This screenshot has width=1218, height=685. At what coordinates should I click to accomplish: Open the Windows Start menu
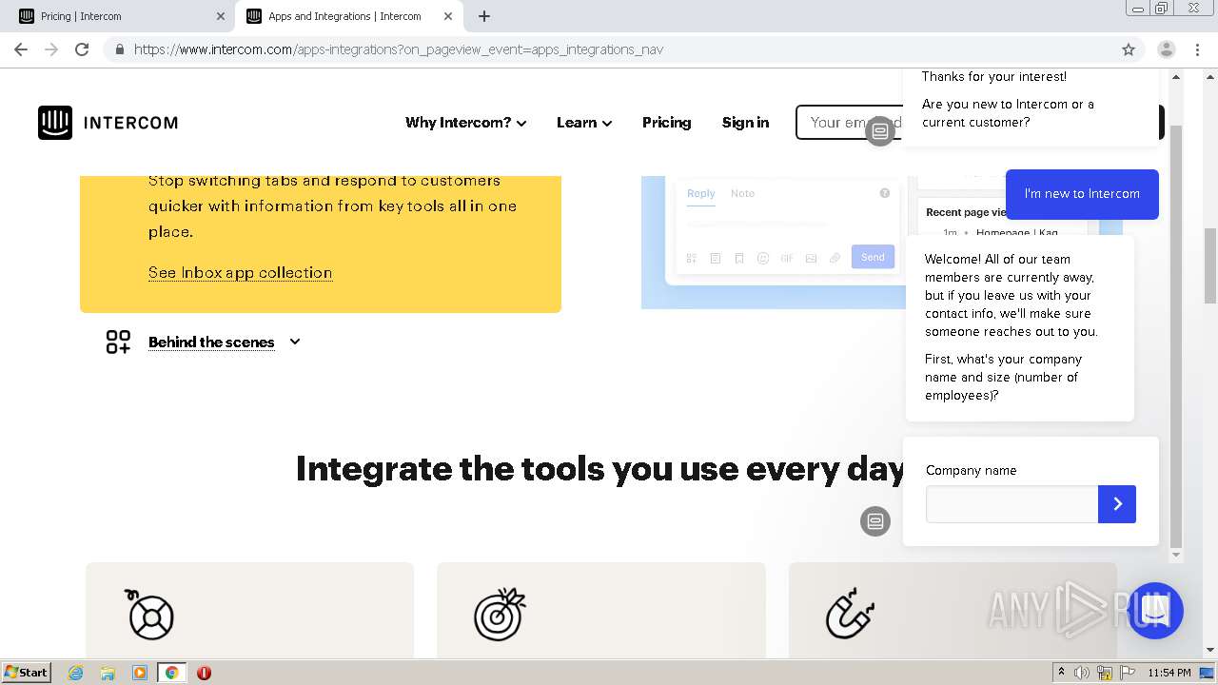click(26, 673)
